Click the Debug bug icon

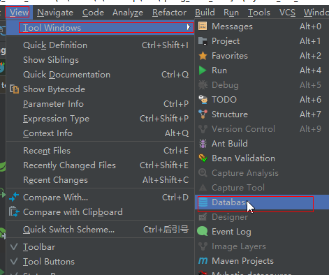point(203,85)
